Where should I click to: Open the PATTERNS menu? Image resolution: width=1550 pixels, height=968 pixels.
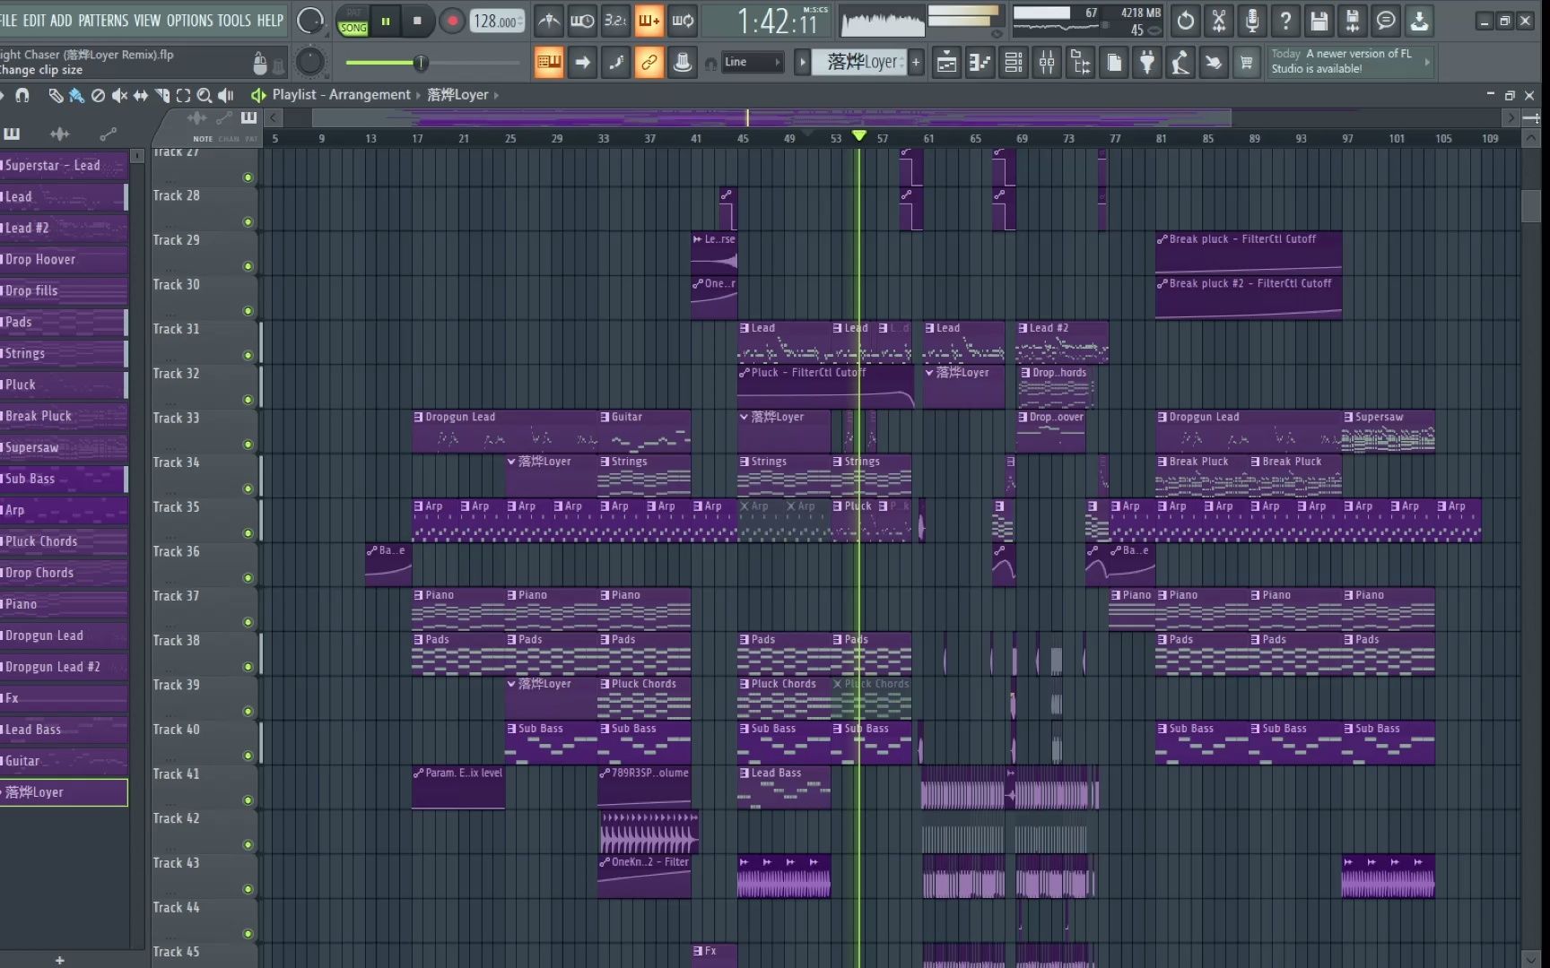(103, 21)
